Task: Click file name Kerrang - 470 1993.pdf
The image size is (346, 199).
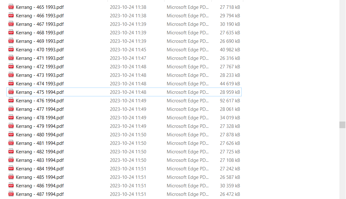Action: click(x=40, y=49)
